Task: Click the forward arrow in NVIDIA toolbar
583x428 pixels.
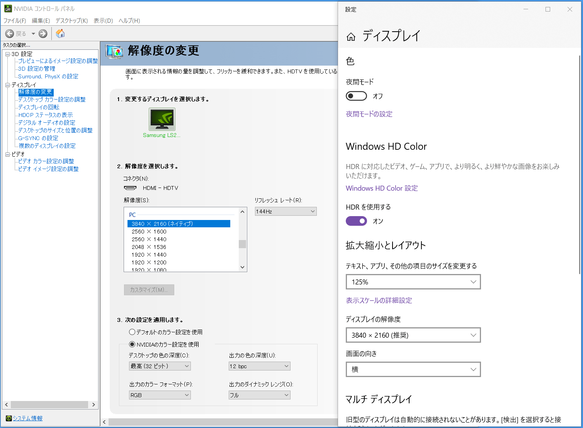Action: [x=43, y=34]
